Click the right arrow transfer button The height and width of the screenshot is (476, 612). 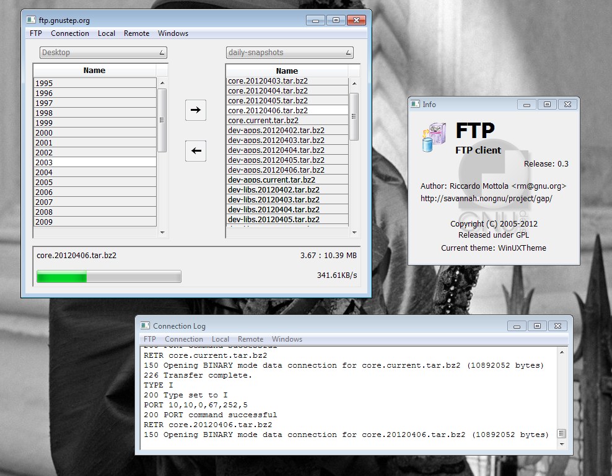[196, 110]
